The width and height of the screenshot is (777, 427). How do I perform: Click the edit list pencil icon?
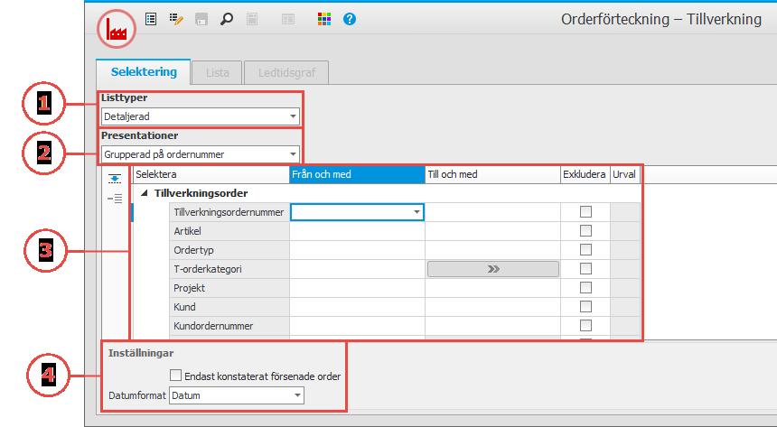pos(176,19)
